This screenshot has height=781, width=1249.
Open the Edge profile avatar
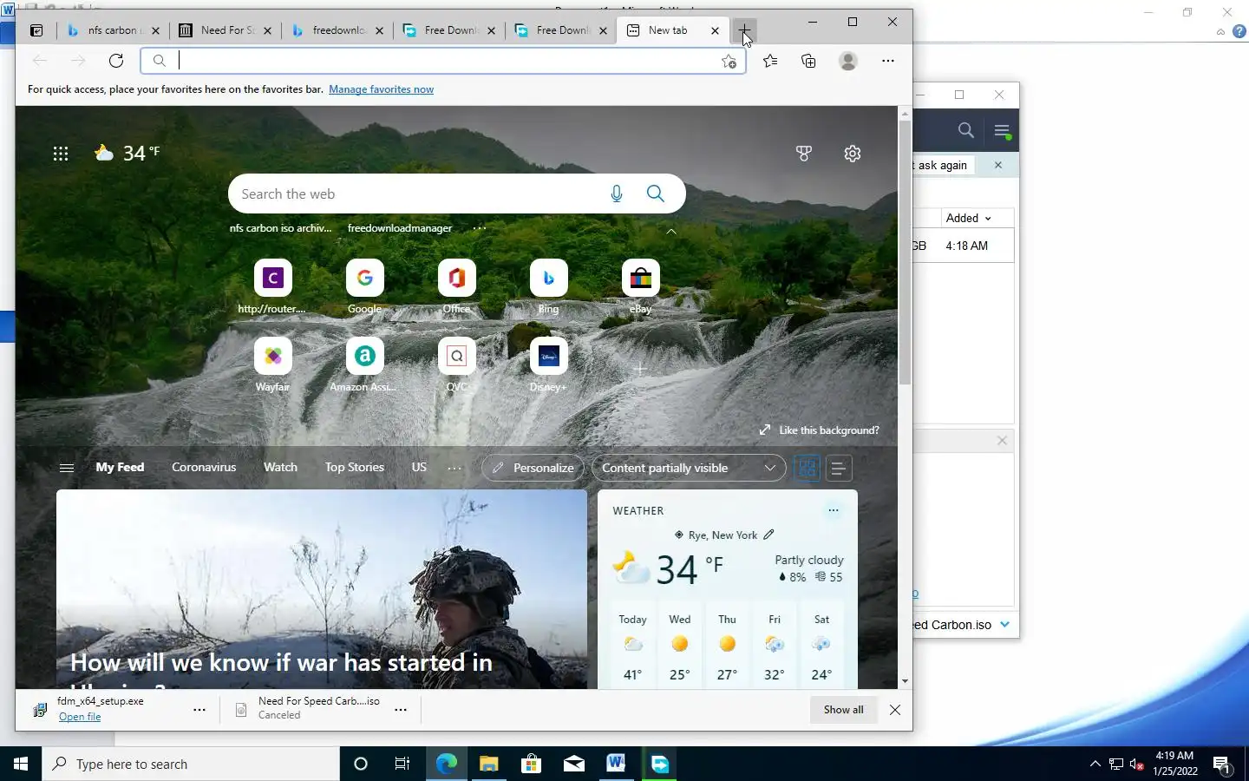click(848, 61)
